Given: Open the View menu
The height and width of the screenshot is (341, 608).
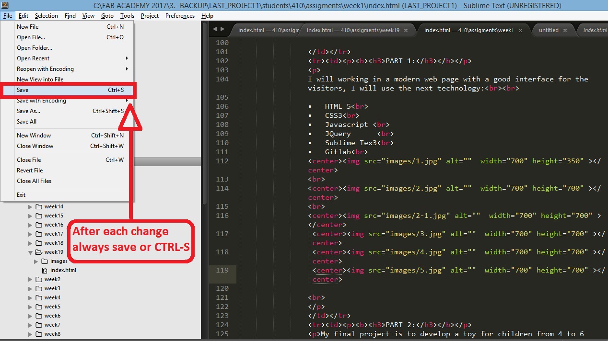Looking at the screenshot, I should tap(88, 16).
